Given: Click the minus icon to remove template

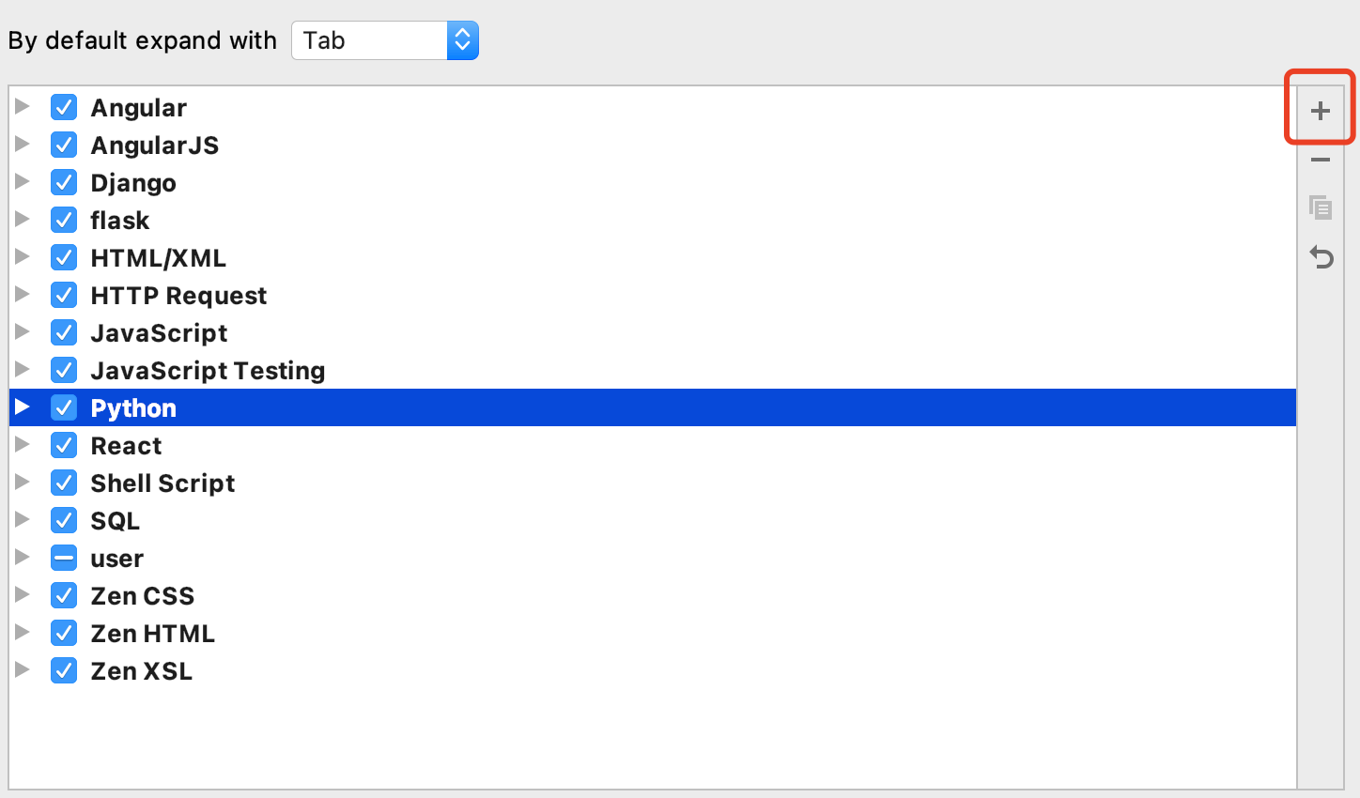Looking at the screenshot, I should click(1320, 160).
